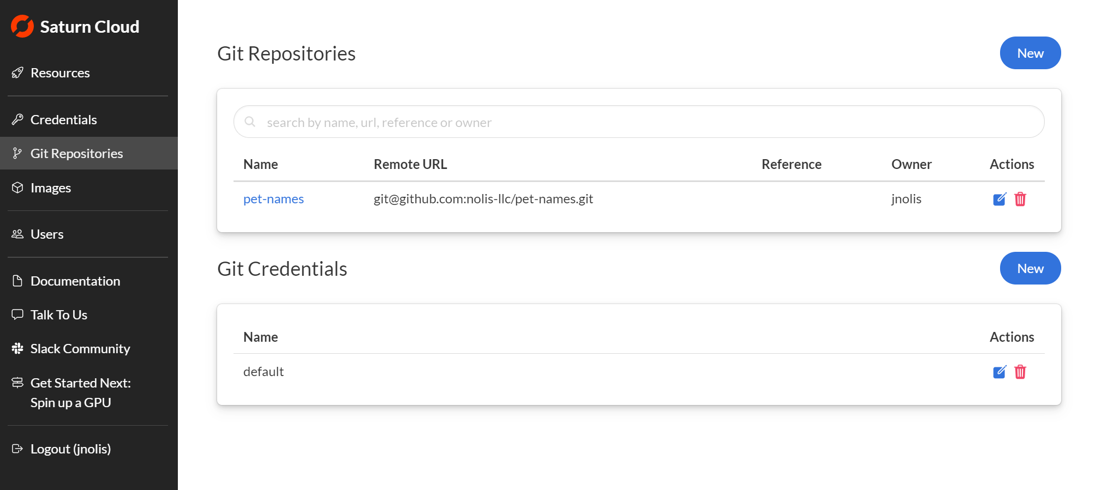Add a new Git credential

pyautogui.click(x=1030, y=269)
